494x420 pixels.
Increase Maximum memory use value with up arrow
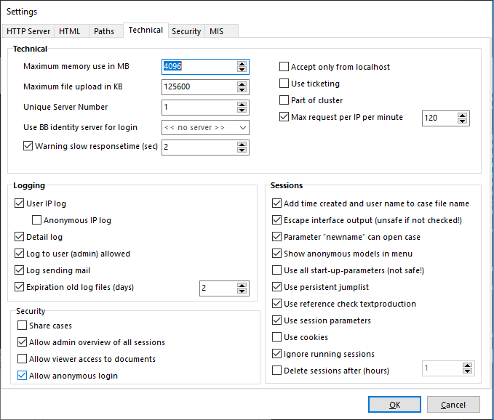(x=242, y=64)
